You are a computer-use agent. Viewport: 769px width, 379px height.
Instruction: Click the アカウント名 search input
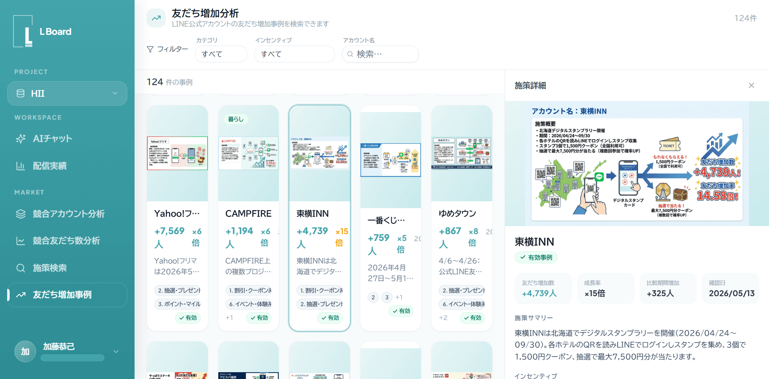click(x=380, y=54)
